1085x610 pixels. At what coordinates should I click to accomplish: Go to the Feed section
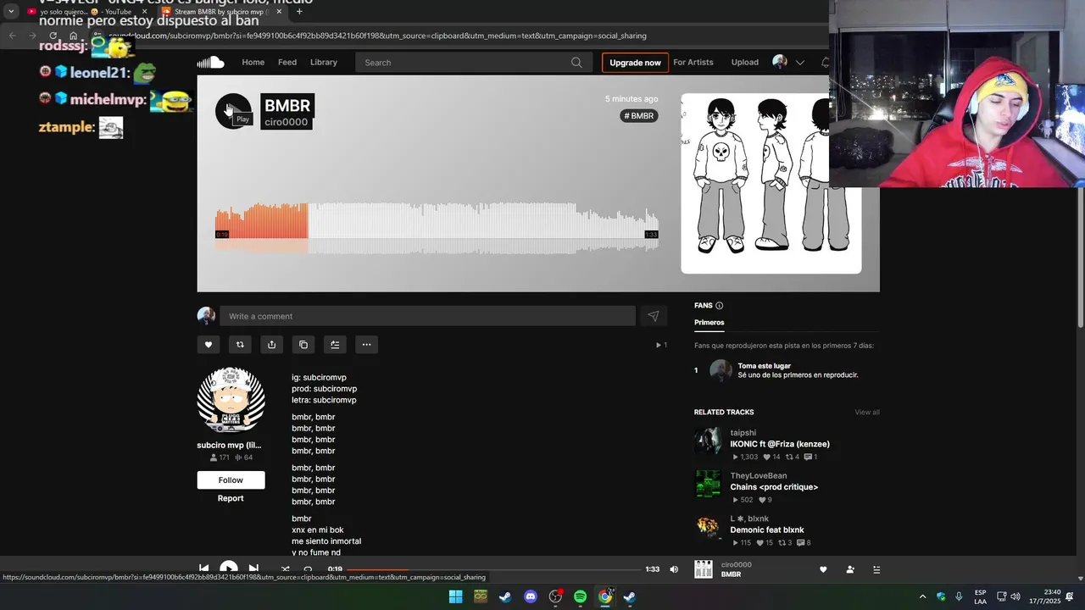coord(287,62)
